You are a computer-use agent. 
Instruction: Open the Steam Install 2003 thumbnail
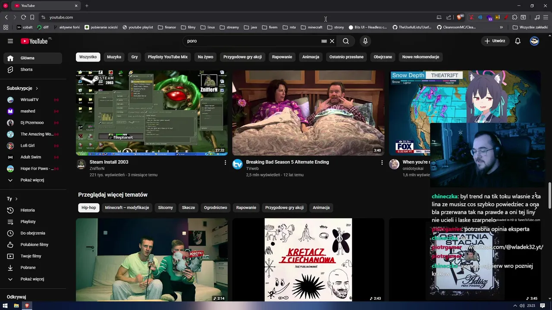[152, 113]
